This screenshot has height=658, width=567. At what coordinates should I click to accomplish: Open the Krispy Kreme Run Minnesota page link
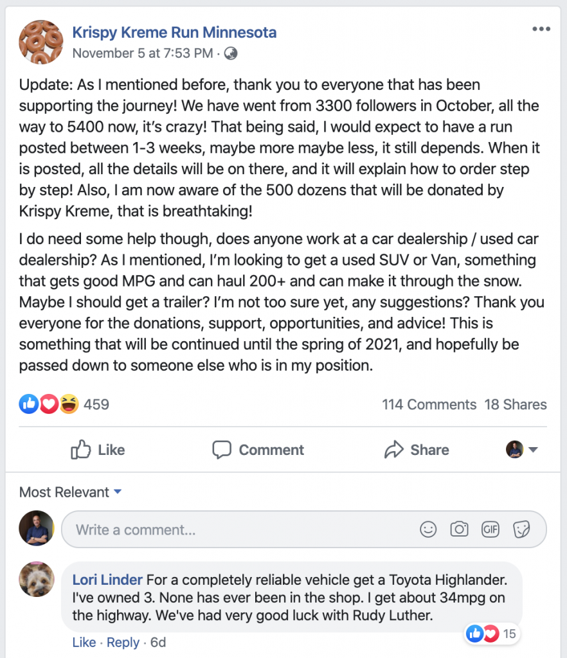(174, 32)
